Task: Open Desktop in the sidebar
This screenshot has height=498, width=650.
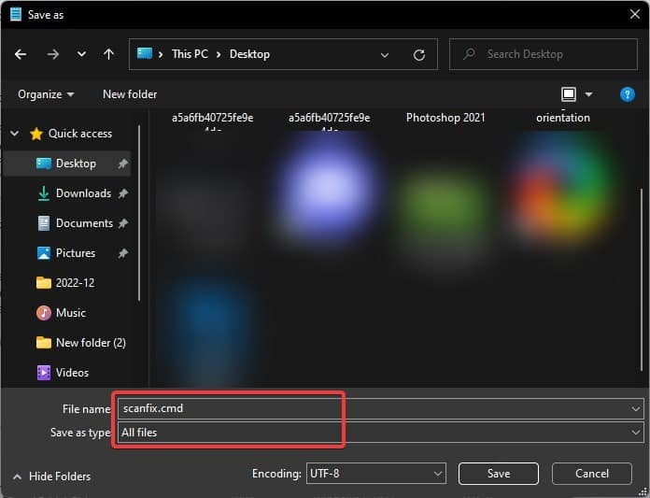Action: click(x=66, y=164)
